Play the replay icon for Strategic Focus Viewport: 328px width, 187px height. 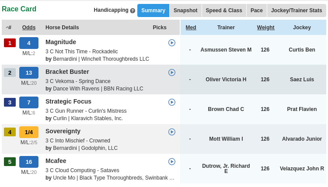[x=171, y=102]
